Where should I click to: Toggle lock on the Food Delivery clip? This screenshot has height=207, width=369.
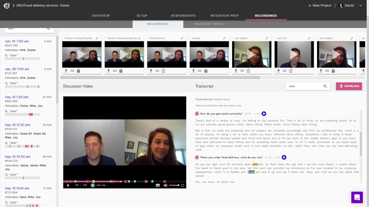[163, 71]
